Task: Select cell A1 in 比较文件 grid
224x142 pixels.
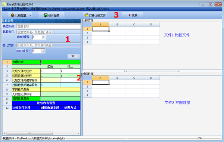Action: click(100, 29)
